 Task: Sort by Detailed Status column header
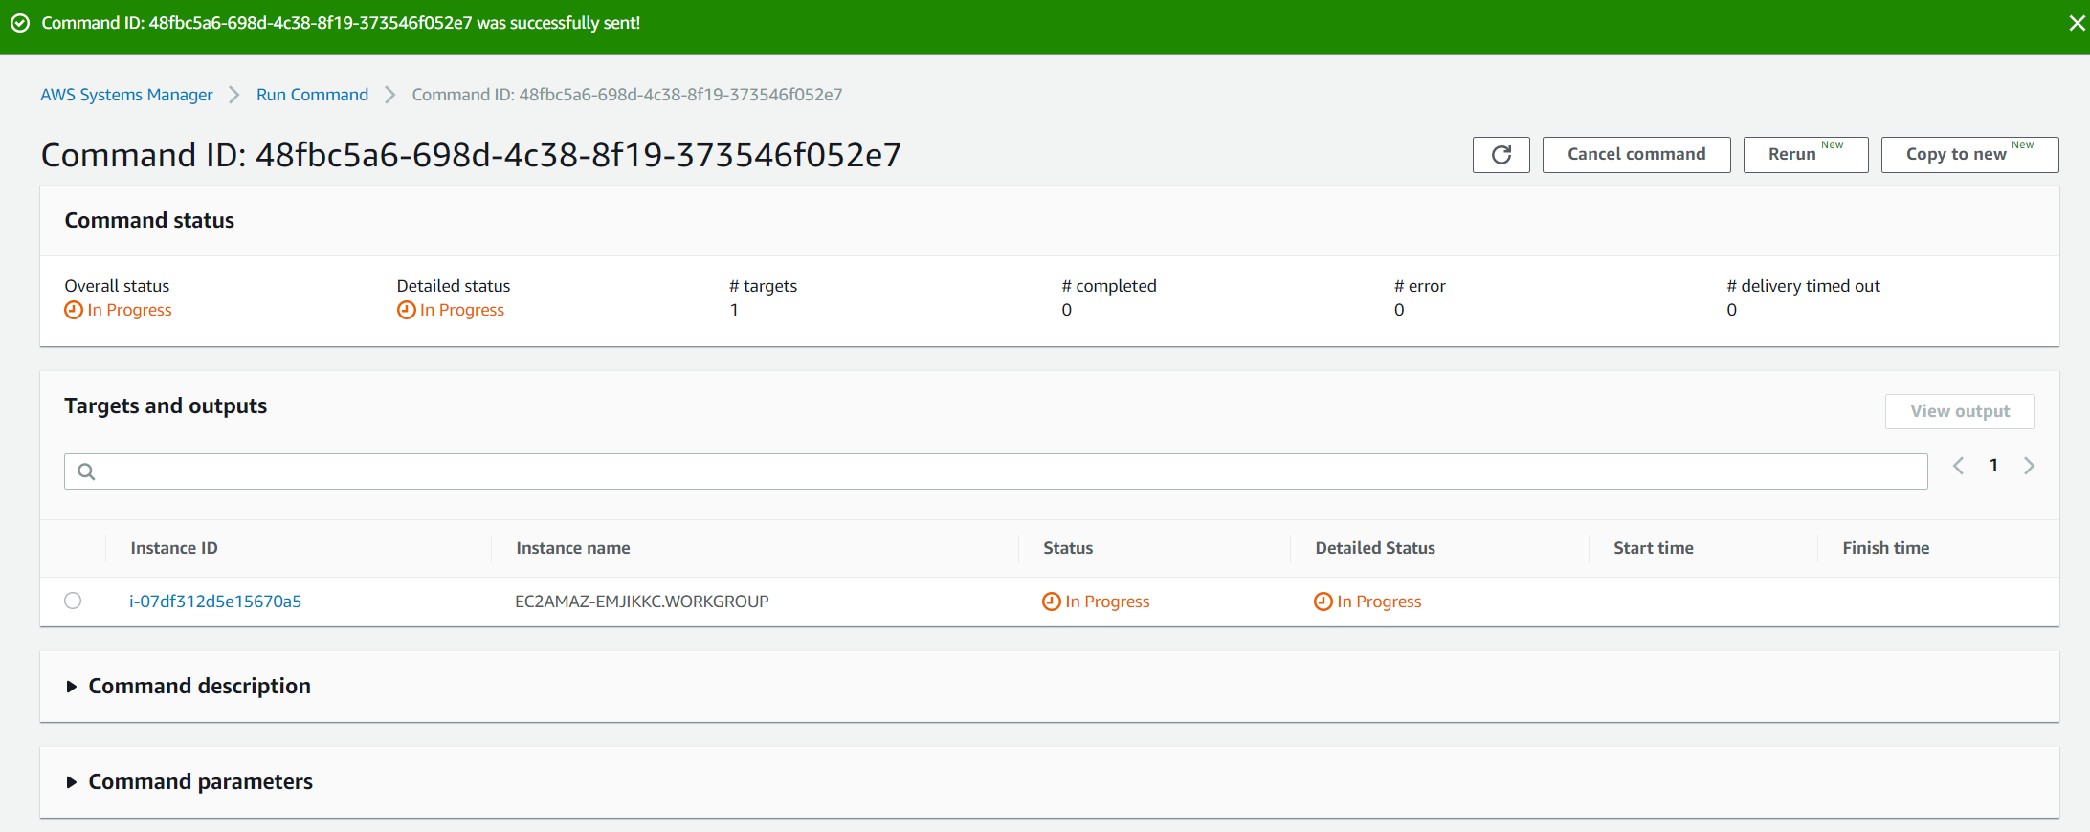click(x=1375, y=548)
